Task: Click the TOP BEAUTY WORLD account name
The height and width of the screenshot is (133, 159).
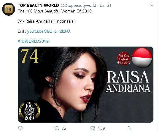Action: click(x=38, y=5)
